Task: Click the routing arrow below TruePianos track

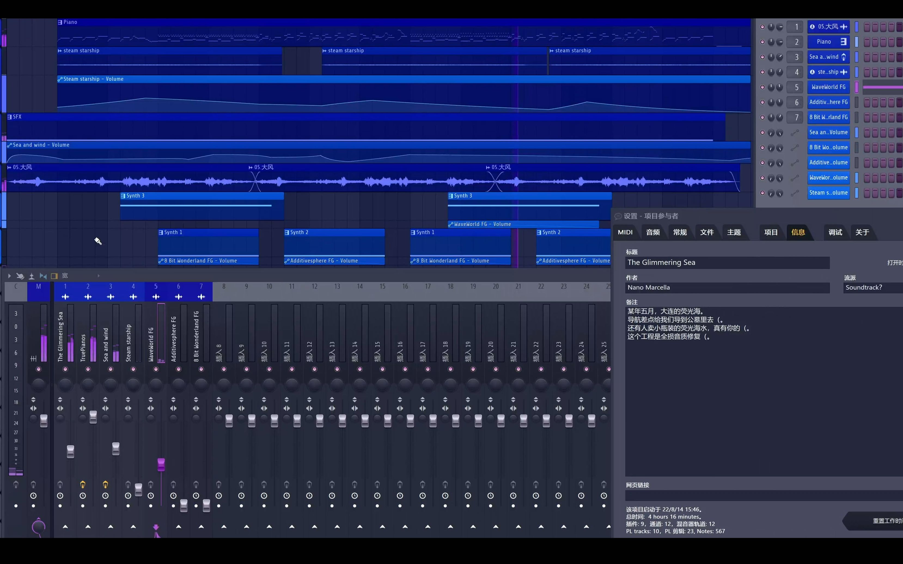Action: 88,527
